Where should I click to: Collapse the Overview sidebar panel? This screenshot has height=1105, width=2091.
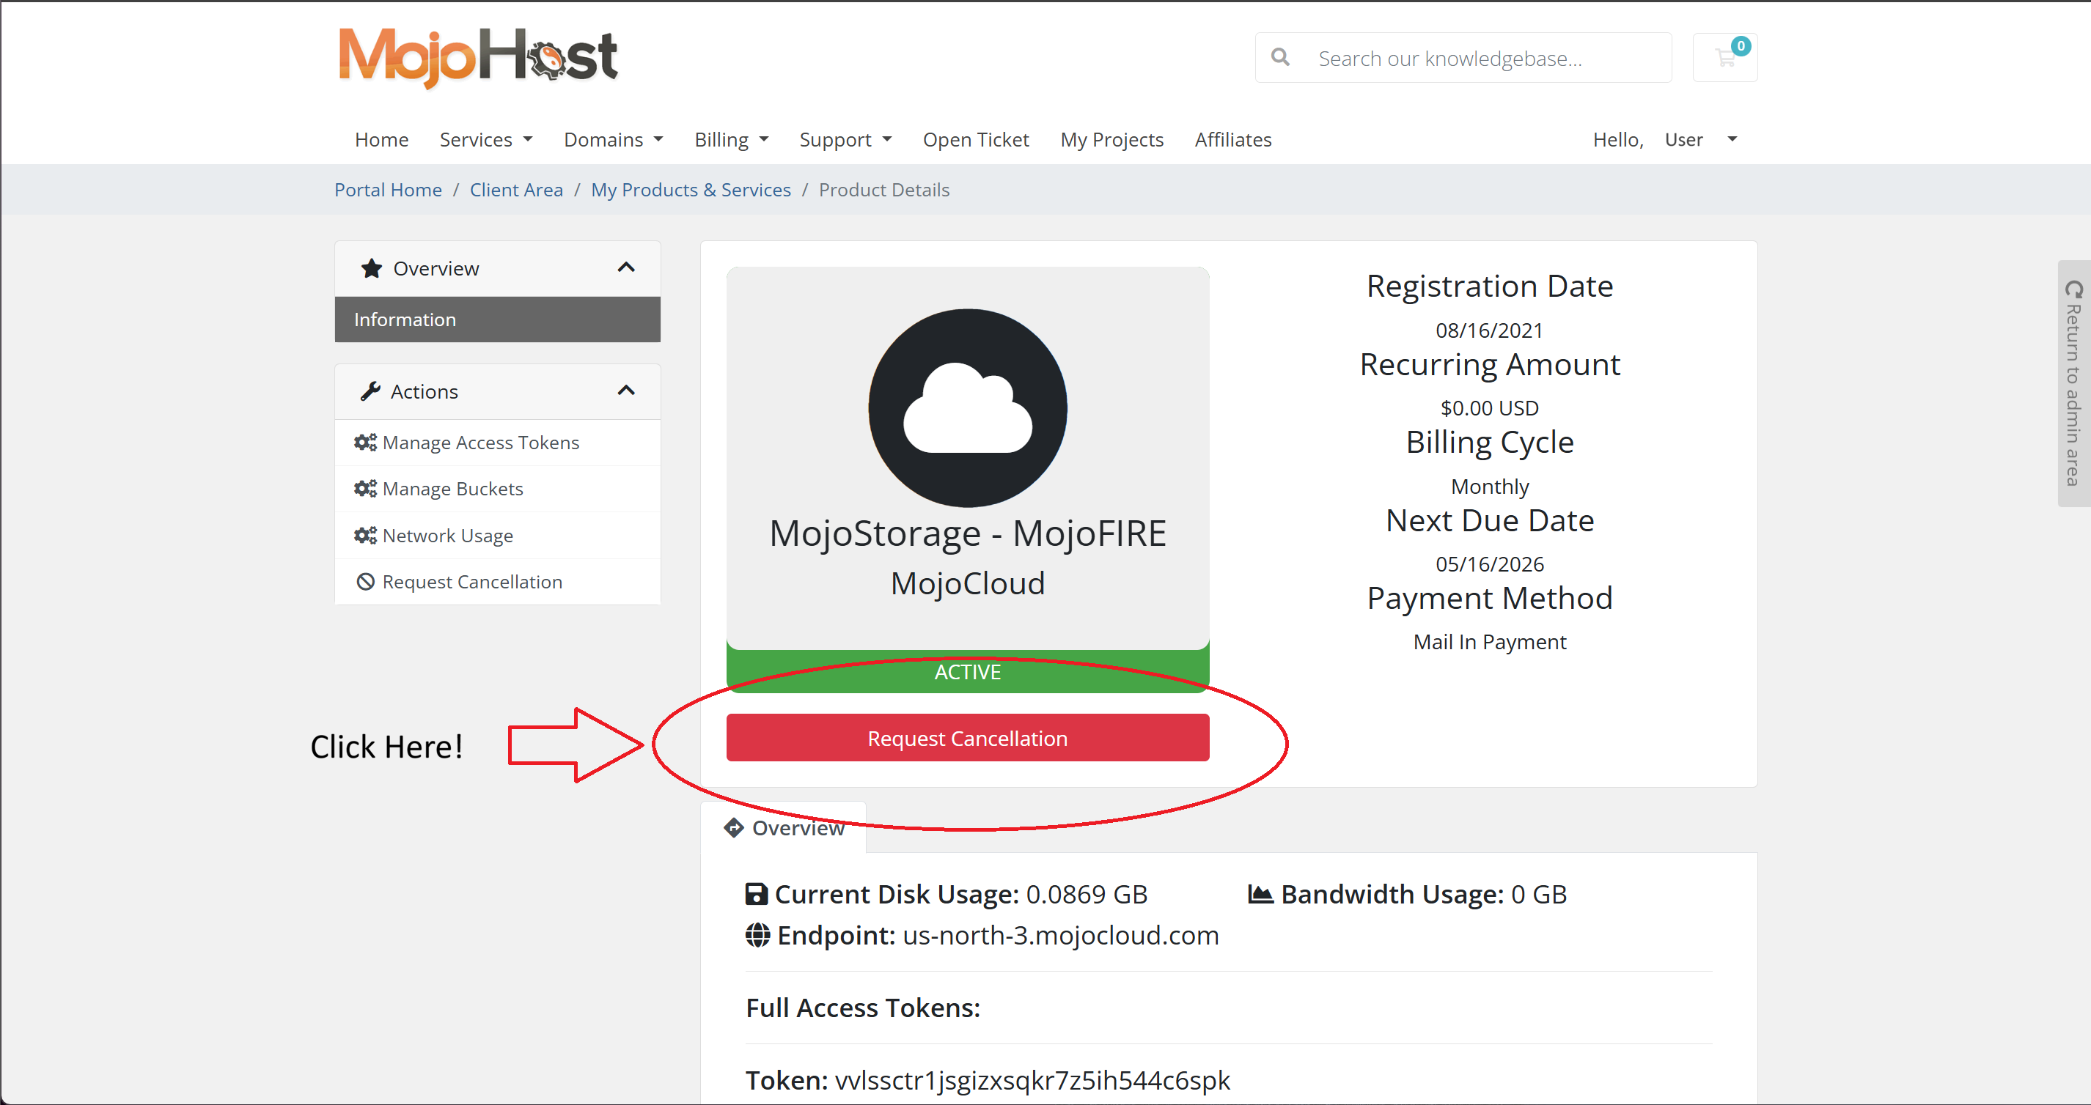click(626, 267)
